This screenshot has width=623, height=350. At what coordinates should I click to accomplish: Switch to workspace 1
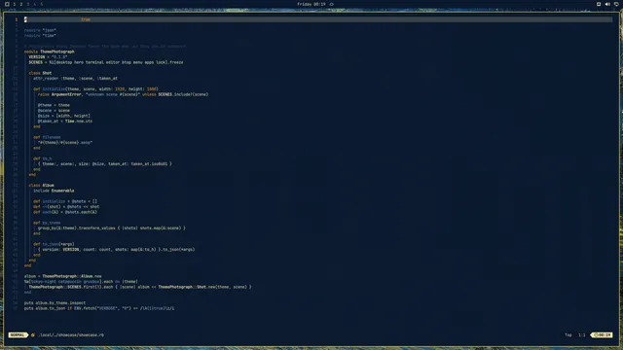click(15, 4)
